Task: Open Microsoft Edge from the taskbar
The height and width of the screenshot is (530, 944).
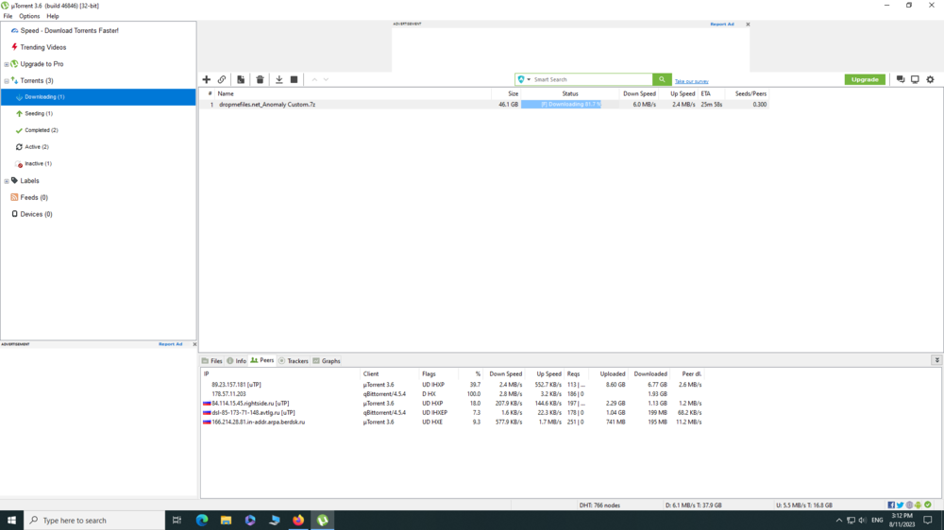Action: point(202,521)
